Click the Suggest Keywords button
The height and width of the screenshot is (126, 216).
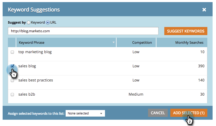186,31
